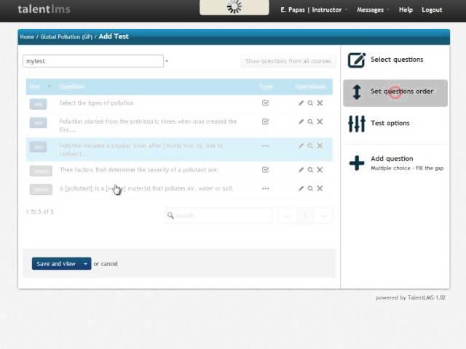Open Global Pollution (GP) breadcrumb
This screenshot has width=466, height=349.
click(66, 37)
